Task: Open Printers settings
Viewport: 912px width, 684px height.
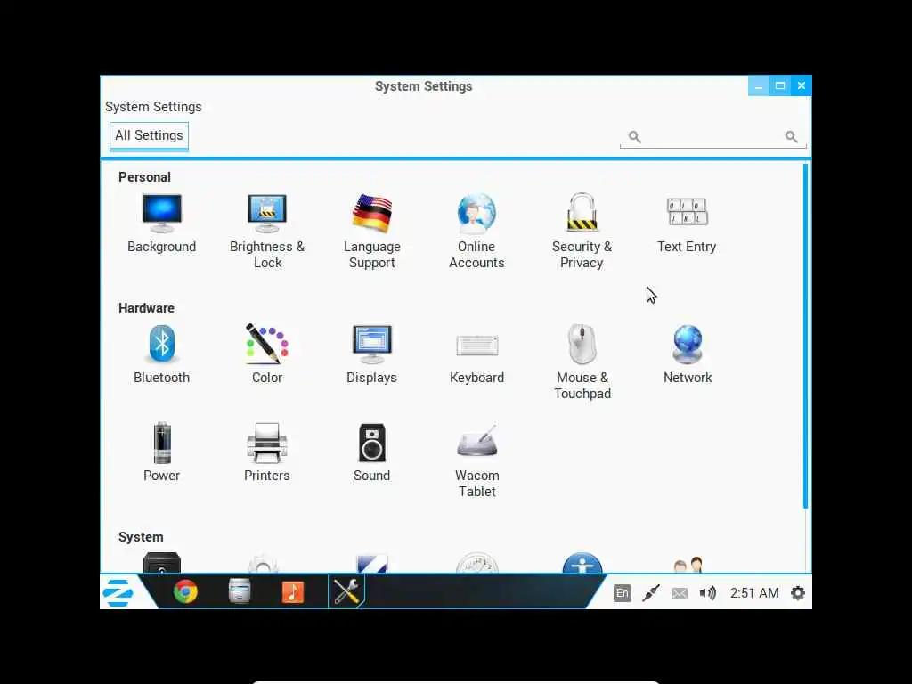Action: [267, 452]
